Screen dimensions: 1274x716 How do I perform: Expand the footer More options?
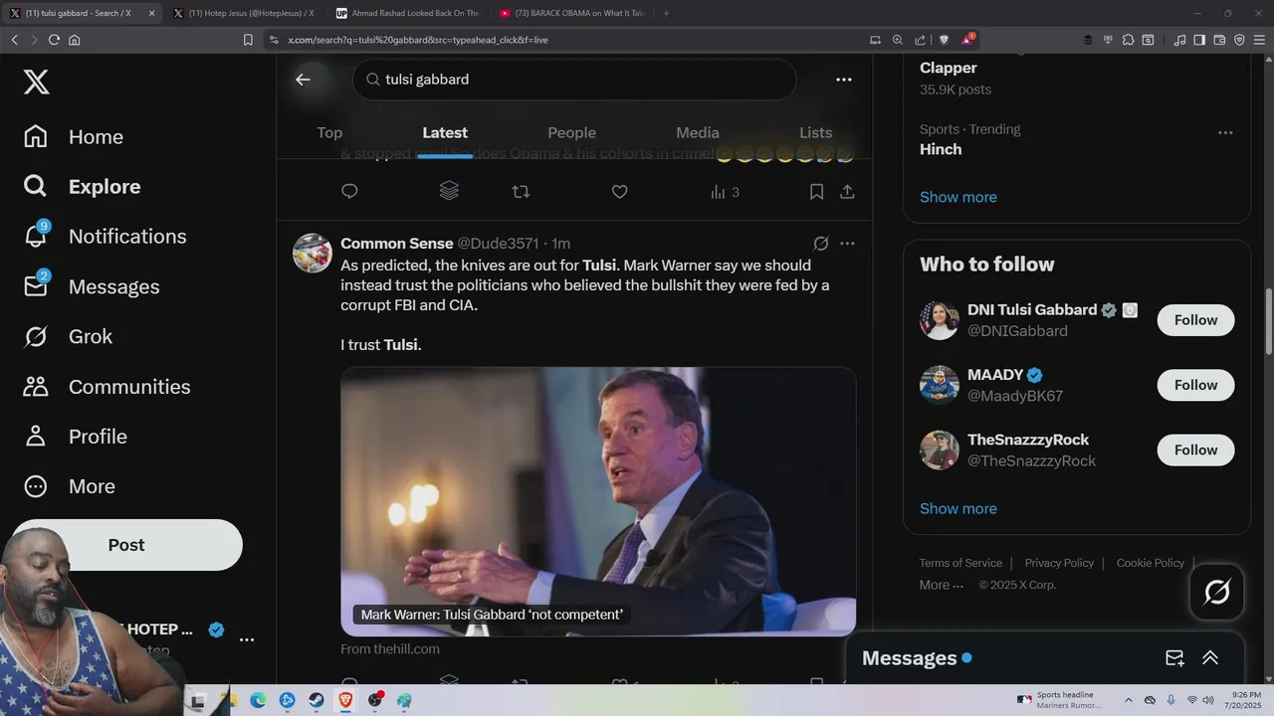(x=941, y=585)
